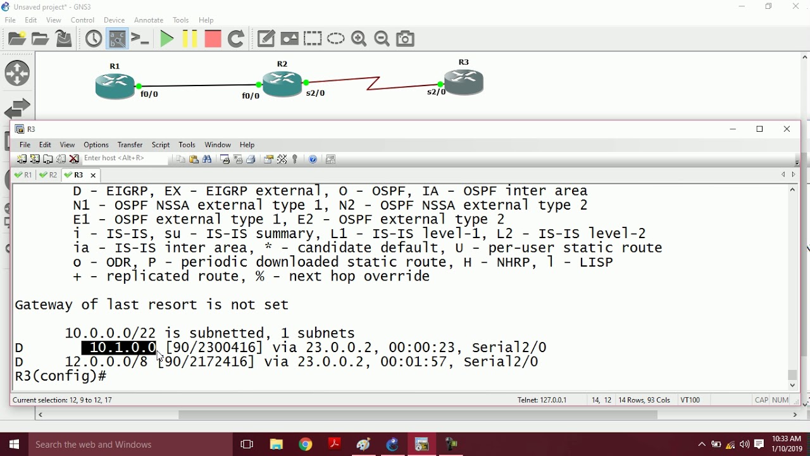Open File Explorer from taskbar
This screenshot has width=810, height=456.
point(277,445)
